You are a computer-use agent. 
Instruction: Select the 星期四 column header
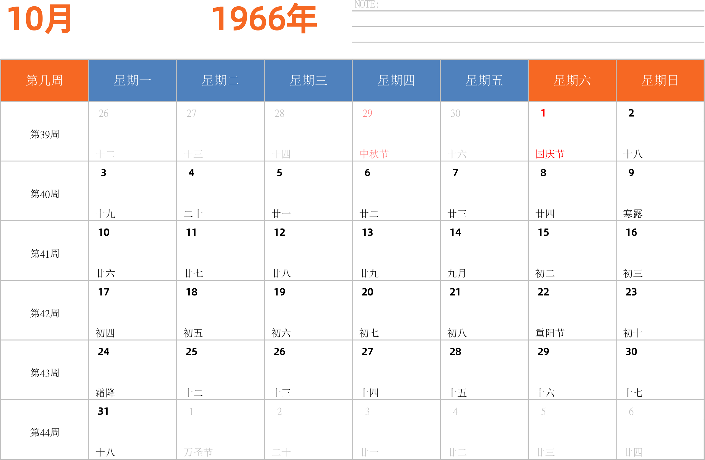[396, 80]
